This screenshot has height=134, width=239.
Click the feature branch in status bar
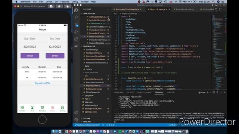(x=87, y=125)
